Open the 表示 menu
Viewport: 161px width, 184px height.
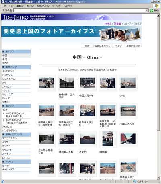tap(30, 6)
